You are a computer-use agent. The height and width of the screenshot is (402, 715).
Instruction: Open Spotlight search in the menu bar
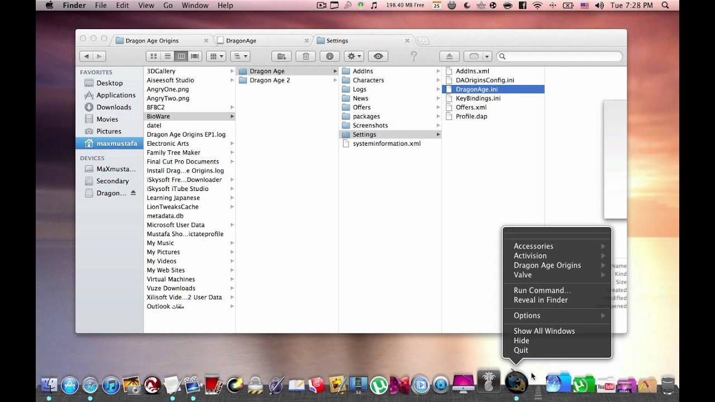pyautogui.click(x=665, y=6)
